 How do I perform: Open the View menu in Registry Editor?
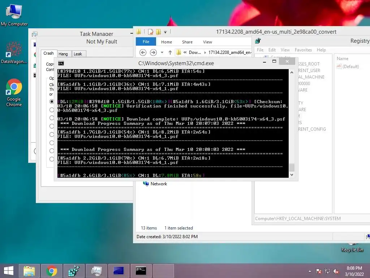pyautogui.click(x=285, y=50)
